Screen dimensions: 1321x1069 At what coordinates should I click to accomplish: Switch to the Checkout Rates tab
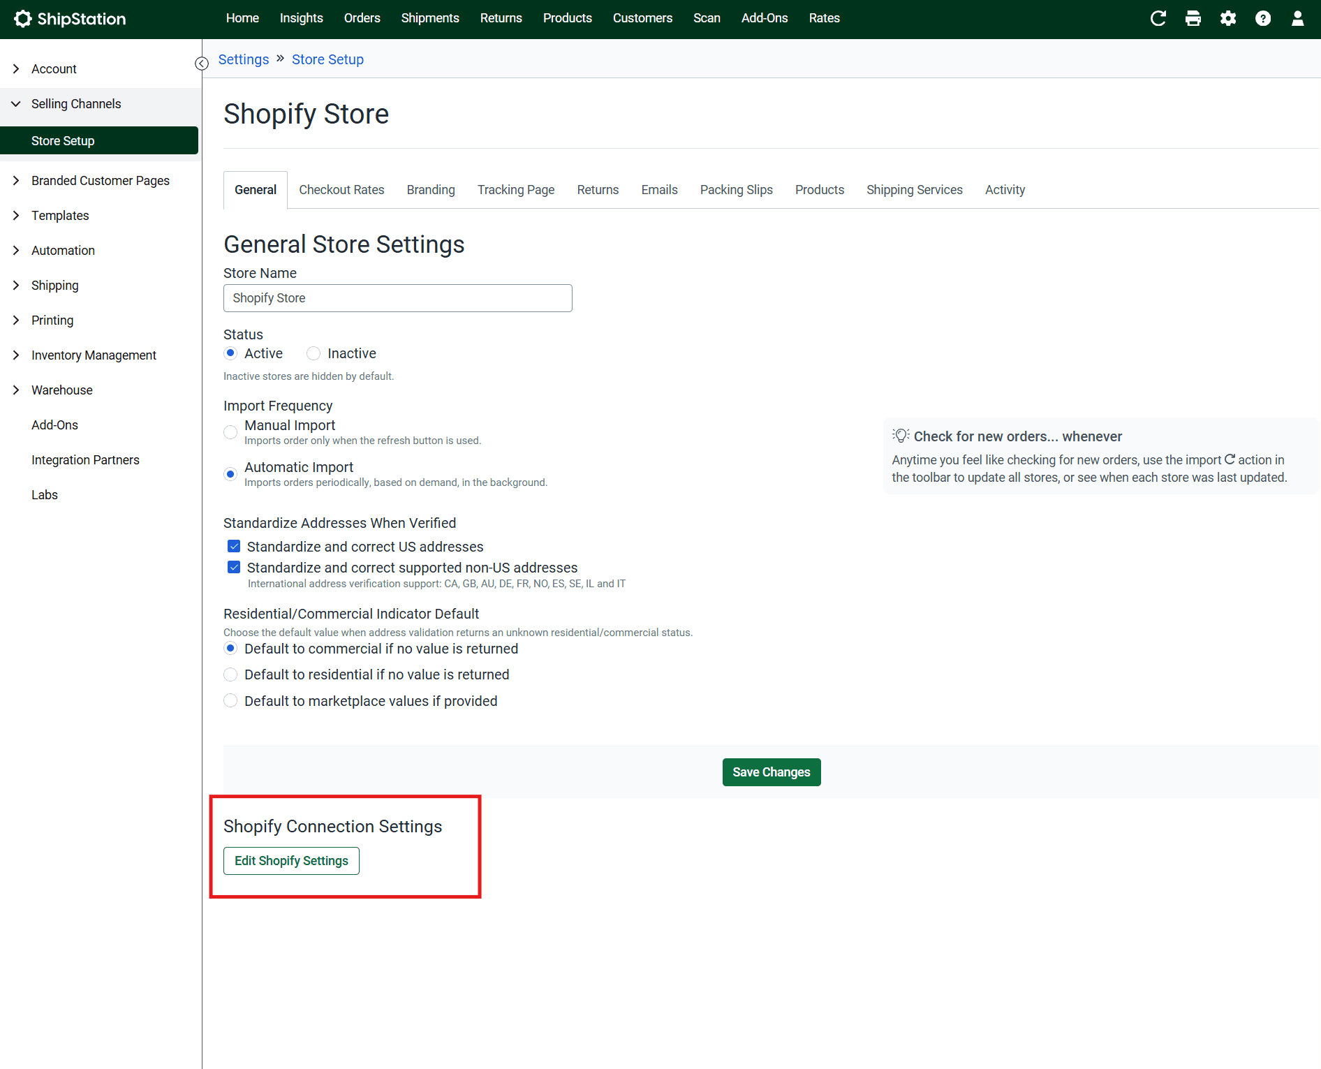coord(342,190)
